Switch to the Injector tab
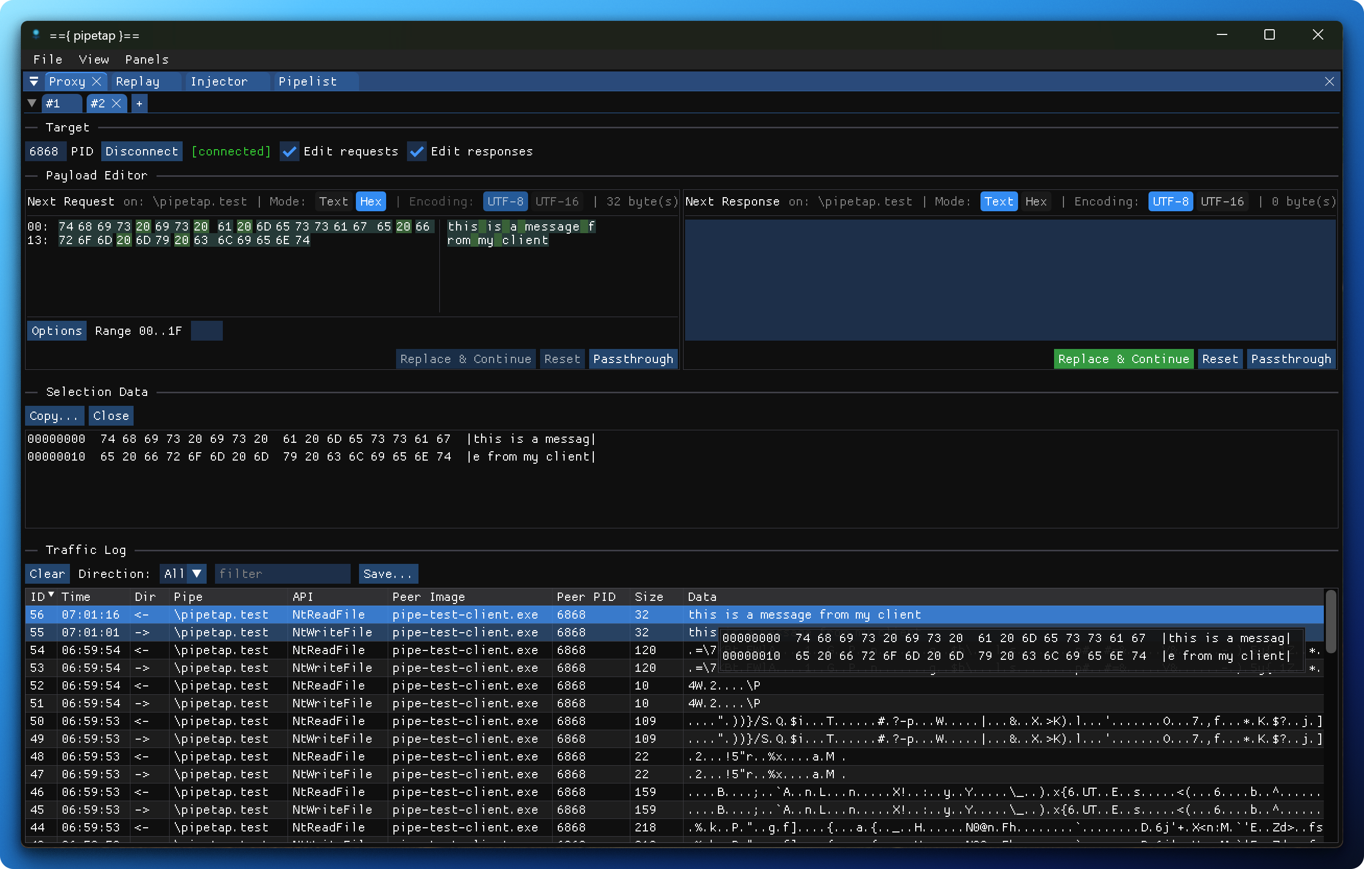Image resolution: width=1364 pixels, height=869 pixels. [x=219, y=81]
